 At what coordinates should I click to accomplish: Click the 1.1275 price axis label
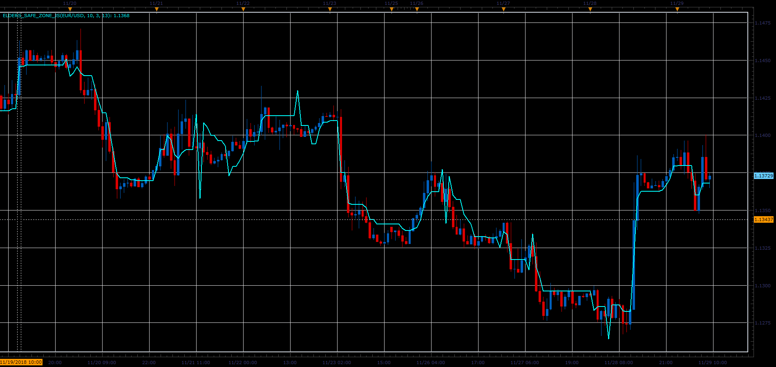[763, 323]
